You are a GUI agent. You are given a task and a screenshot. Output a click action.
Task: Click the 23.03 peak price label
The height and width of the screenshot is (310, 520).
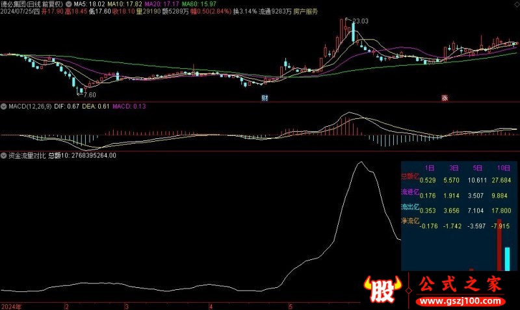(x=360, y=21)
